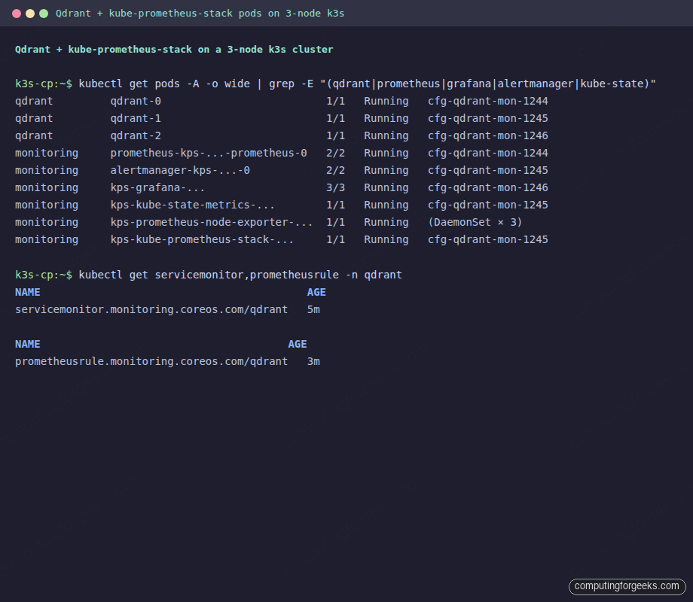
Task: Select heading 'Qdrant + kube-prometheus-stack on a 3-node k3s cluster'
Action: click(x=174, y=50)
